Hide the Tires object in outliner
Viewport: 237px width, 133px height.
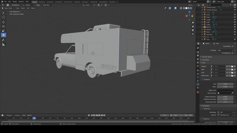[x=235, y=40]
